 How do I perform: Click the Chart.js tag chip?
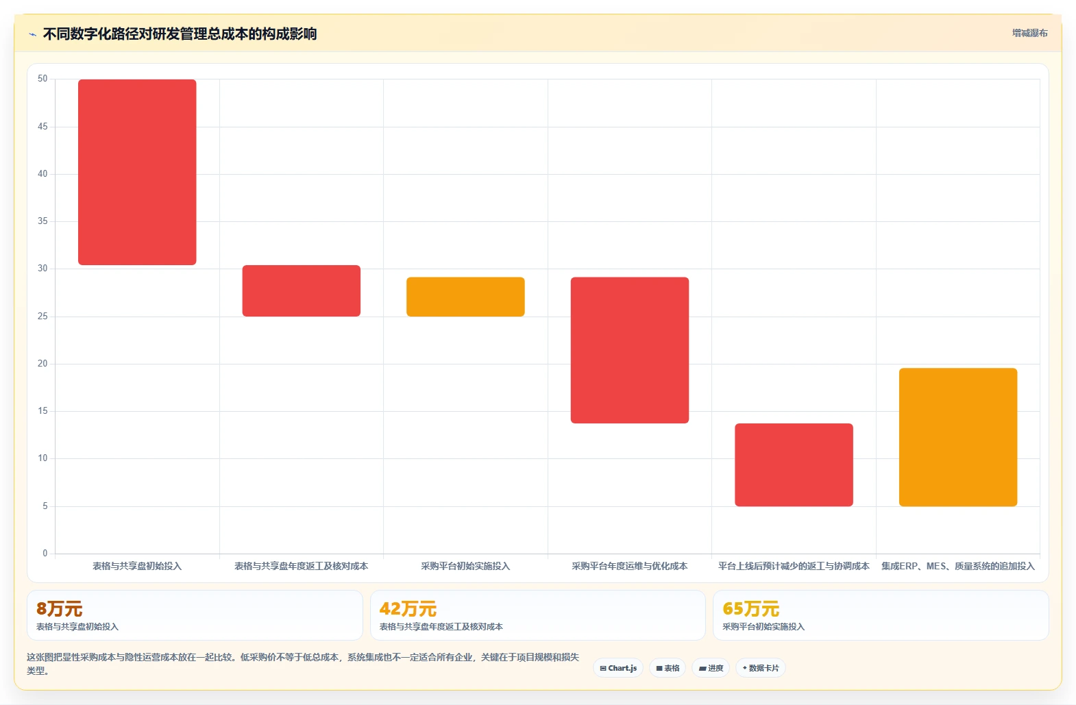618,668
